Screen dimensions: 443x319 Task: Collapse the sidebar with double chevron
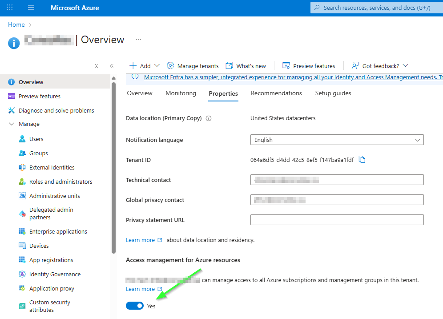[x=112, y=66]
